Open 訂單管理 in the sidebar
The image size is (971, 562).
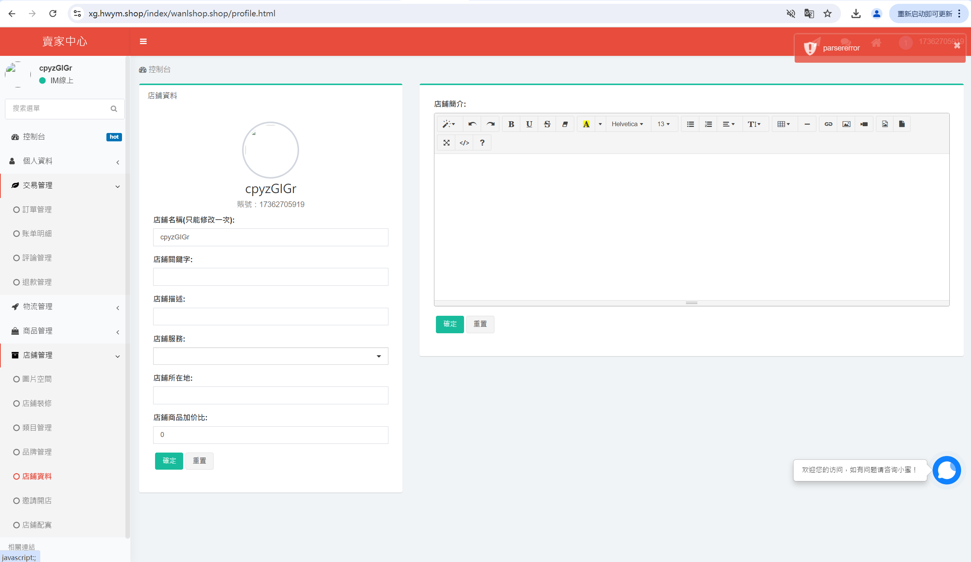pos(37,209)
